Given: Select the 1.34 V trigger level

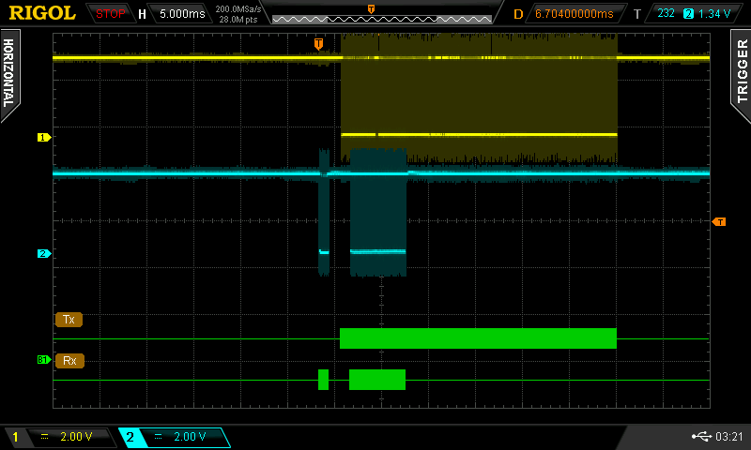Looking at the screenshot, I should [715, 14].
